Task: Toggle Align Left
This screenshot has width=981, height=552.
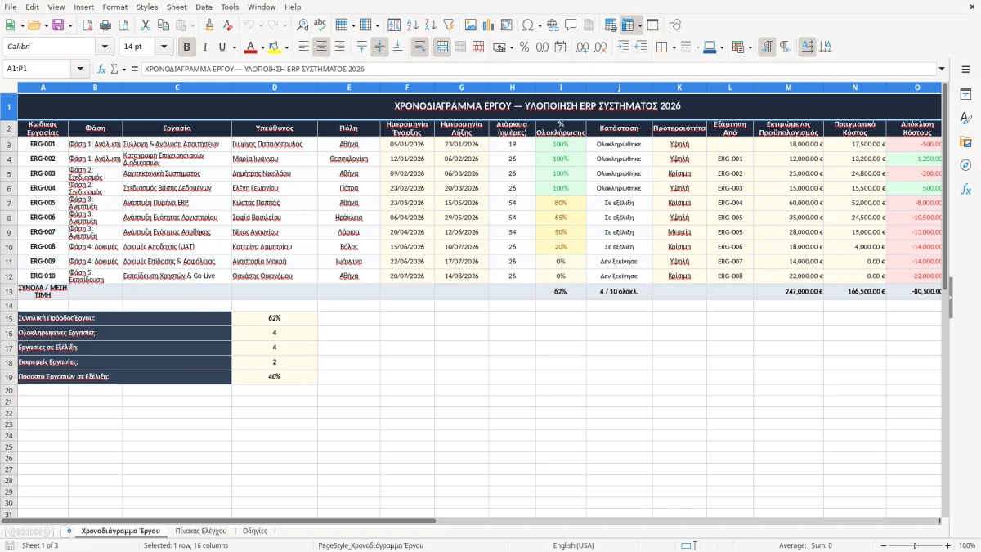Action: coord(303,47)
